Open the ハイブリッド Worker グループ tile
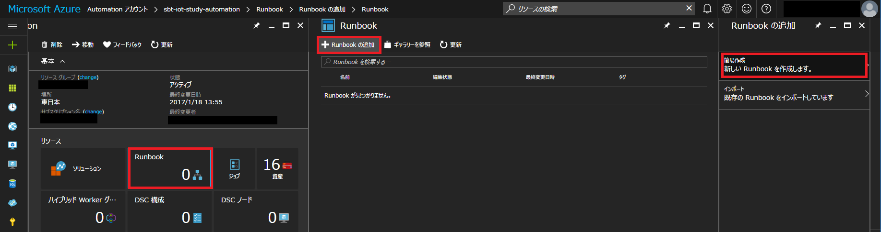881x232 pixels. (83, 211)
